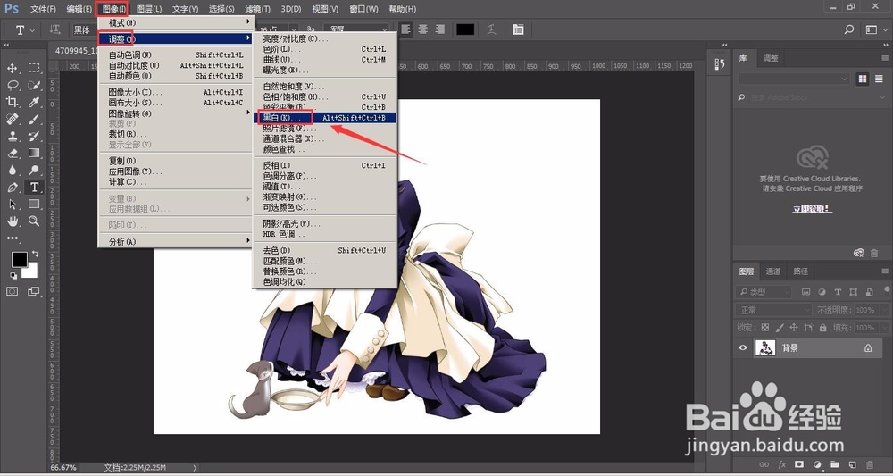Click the 立即获取! link
Screen dimensions: 893x476
[x=812, y=209]
